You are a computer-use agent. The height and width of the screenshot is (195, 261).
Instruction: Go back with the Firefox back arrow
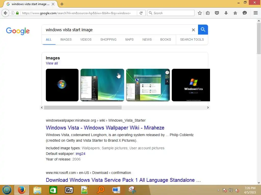[5, 13]
